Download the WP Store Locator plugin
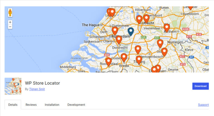The image size is (214, 116). pyautogui.click(x=201, y=86)
